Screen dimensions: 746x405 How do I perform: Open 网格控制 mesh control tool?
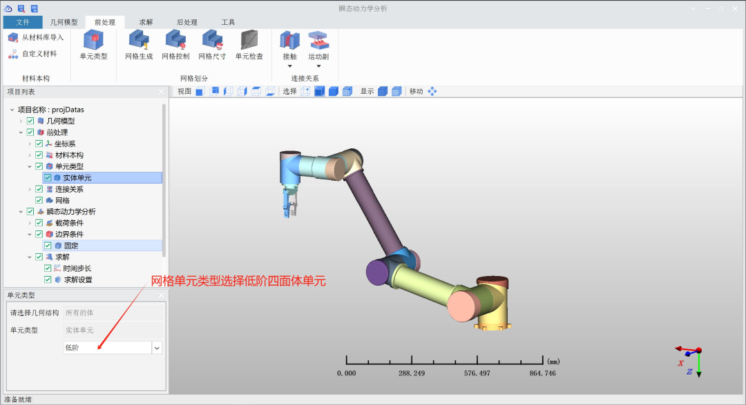[x=175, y=45]
